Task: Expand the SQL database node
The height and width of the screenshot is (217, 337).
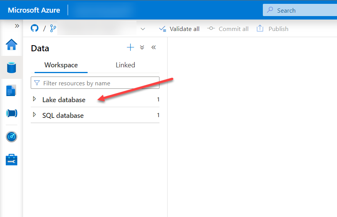Action: (34, 114)
